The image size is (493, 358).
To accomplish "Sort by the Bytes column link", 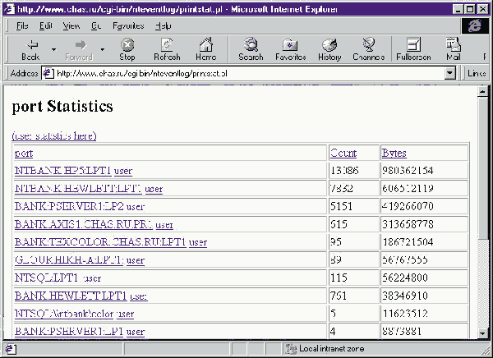I will coord(394,153).
